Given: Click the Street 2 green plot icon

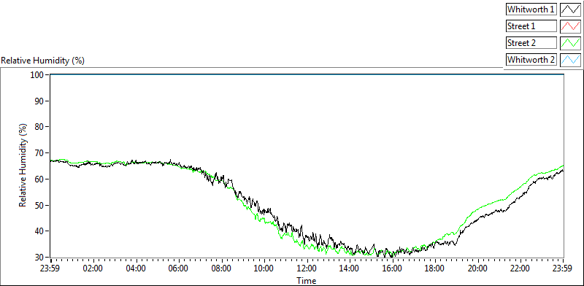Looking at the screenshot, I should tap(570, 43).
